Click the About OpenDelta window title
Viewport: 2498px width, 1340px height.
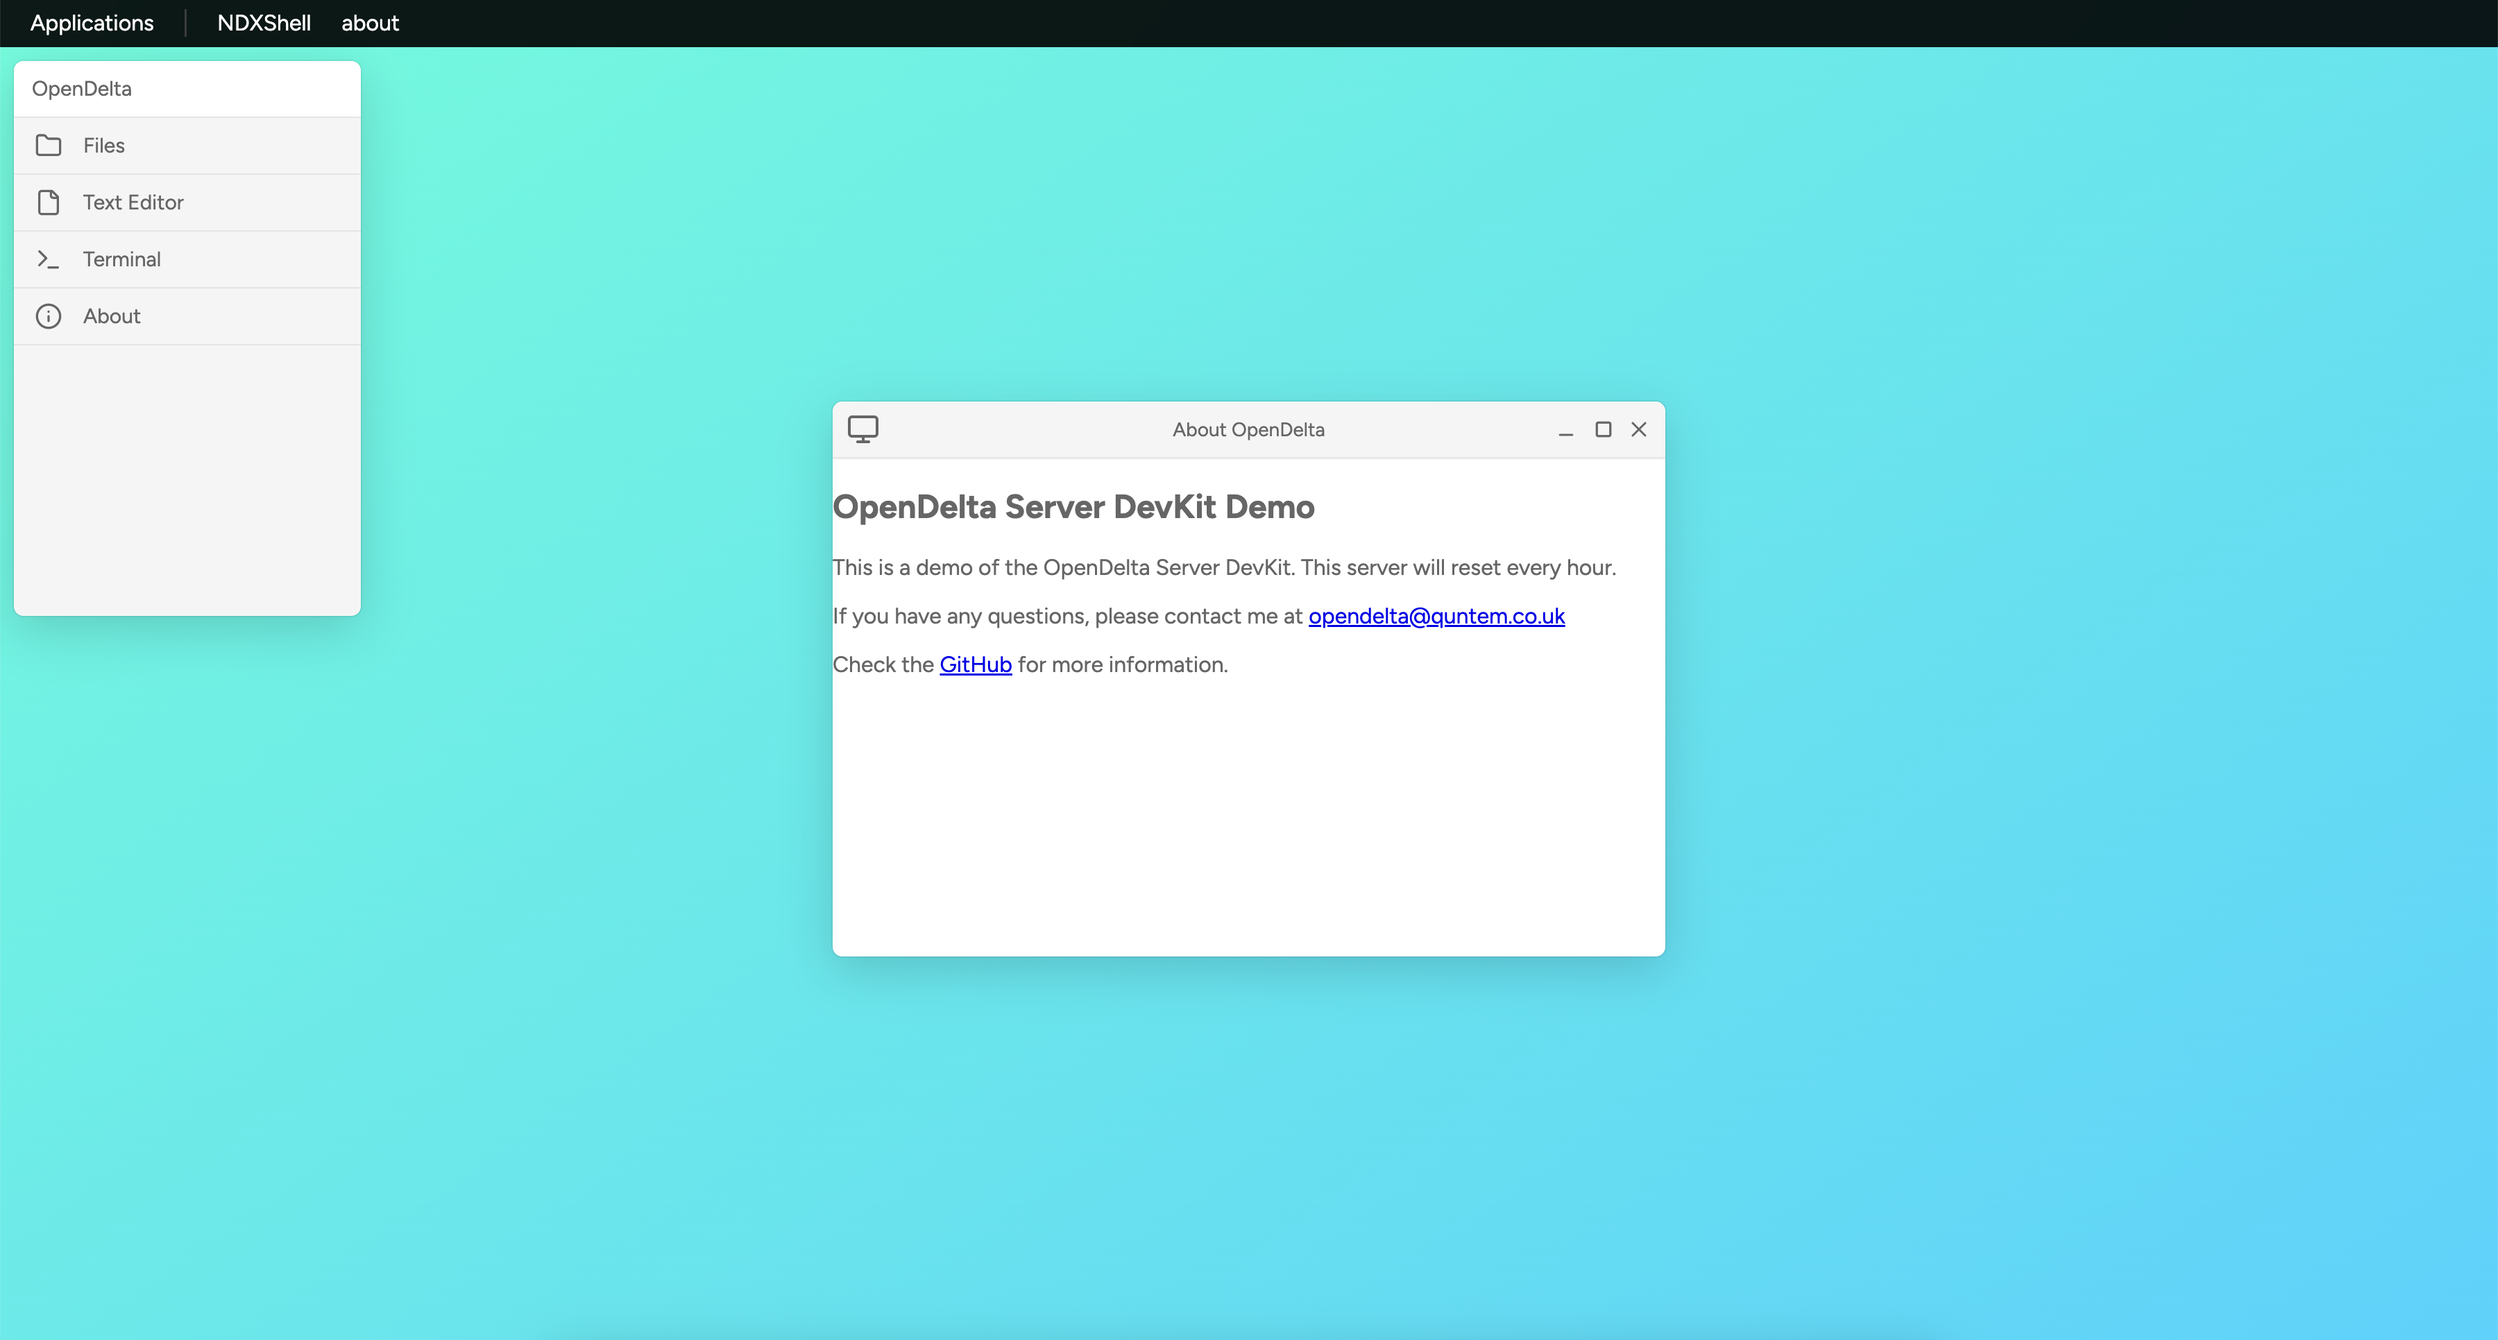(1248, 429)
